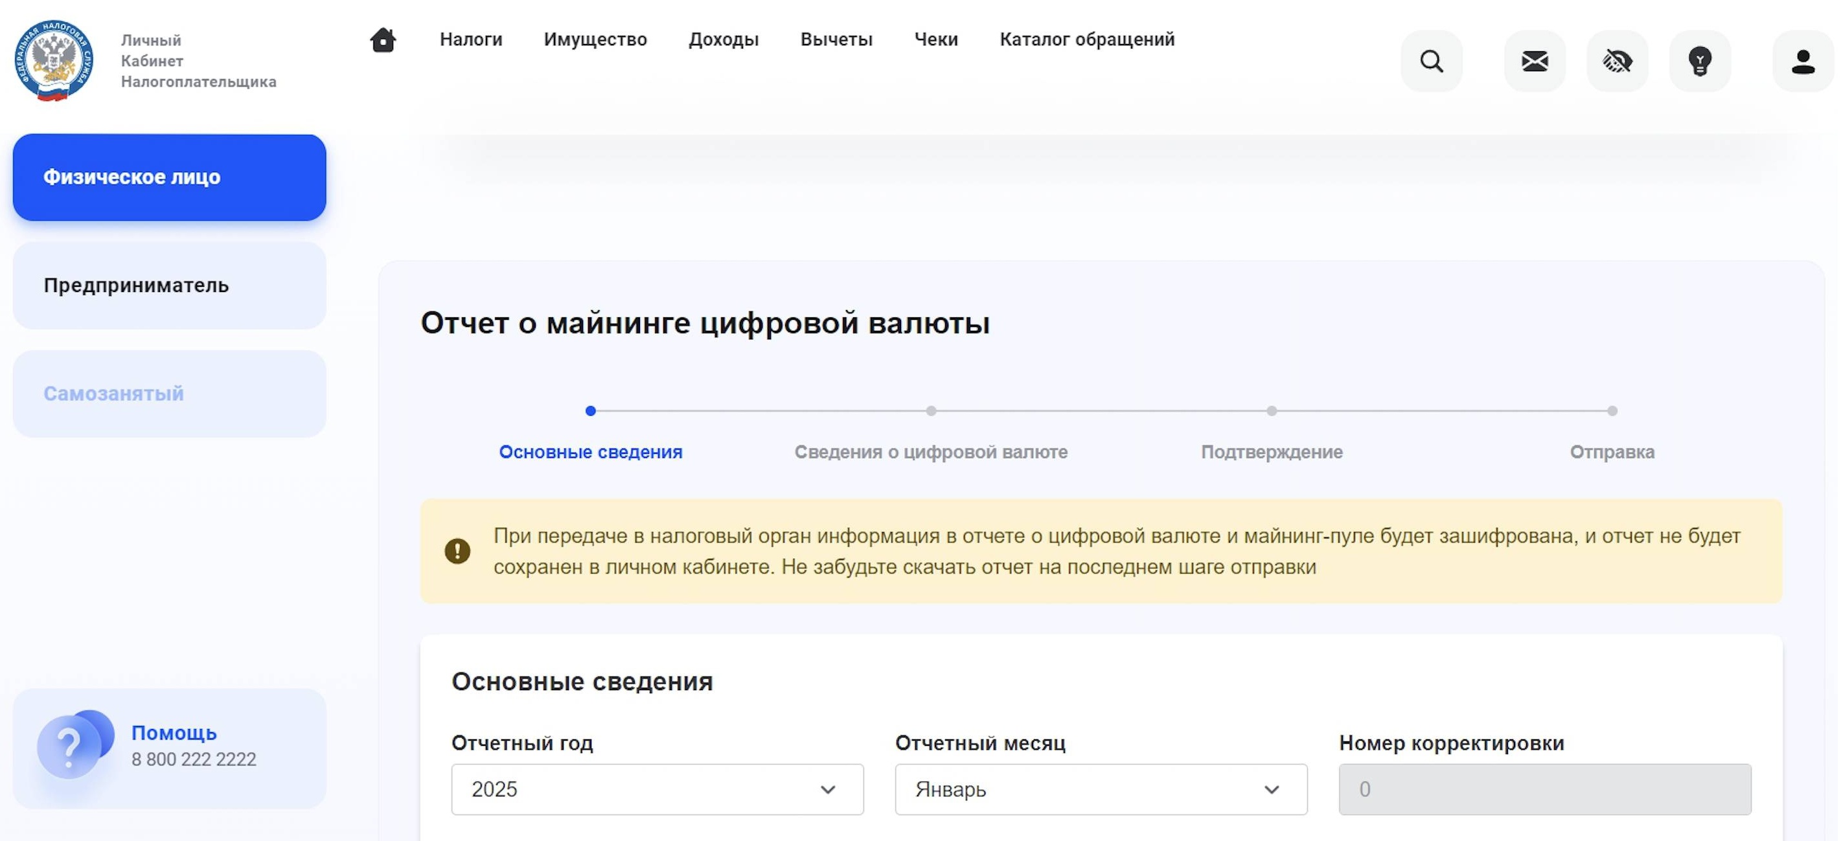Image resolution: width=1841 pixels, height=841 pixels.
Task: Click the accessibility icon in the header
Action: coord(1618,61)
